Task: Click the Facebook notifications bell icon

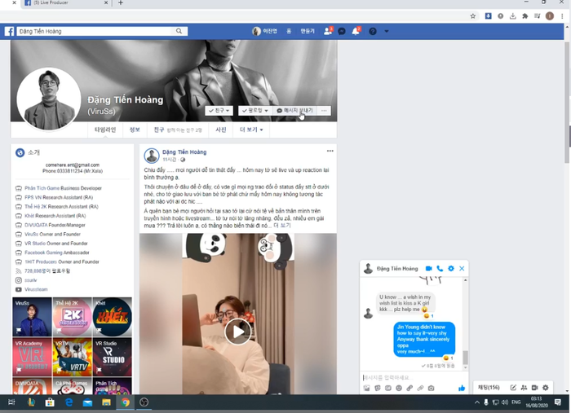Action: pos(356,31)
